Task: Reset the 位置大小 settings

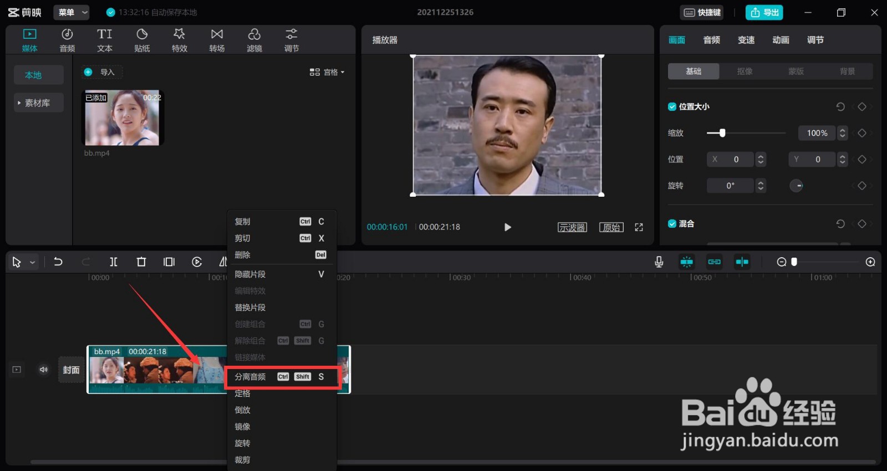Action: (x=840, y=106)
